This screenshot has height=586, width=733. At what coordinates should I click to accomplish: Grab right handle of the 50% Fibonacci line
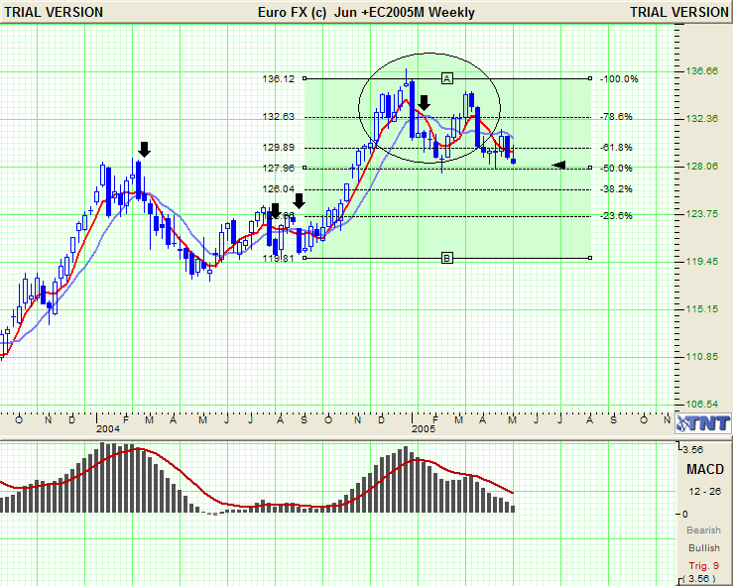[590, 168]
